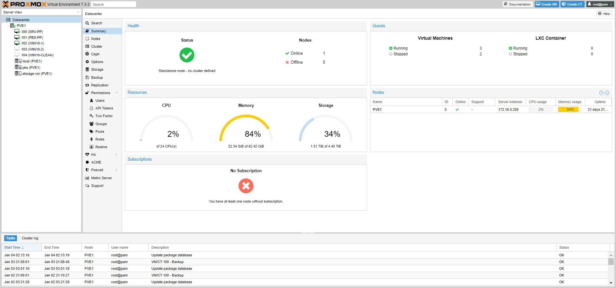Screen dimensions: 616x288
Task: Select VM 102 (WIN10-1)
Action: pyautogui.click(x=32, y=43)
